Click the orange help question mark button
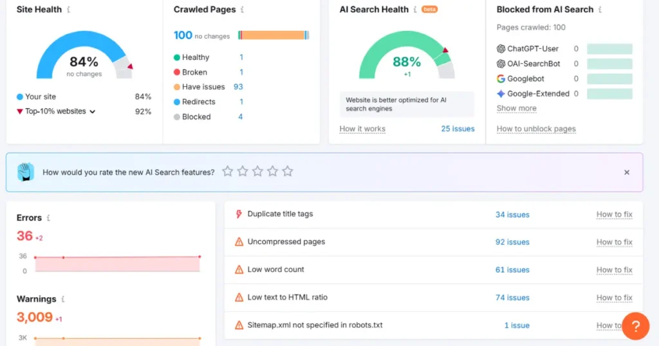 click(x=635, y=326)
